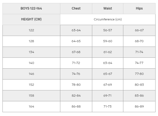The width and height of the screenshot is (158, 116).
Task: Click the hips value 86-89
Action: (x=139, y=106)
